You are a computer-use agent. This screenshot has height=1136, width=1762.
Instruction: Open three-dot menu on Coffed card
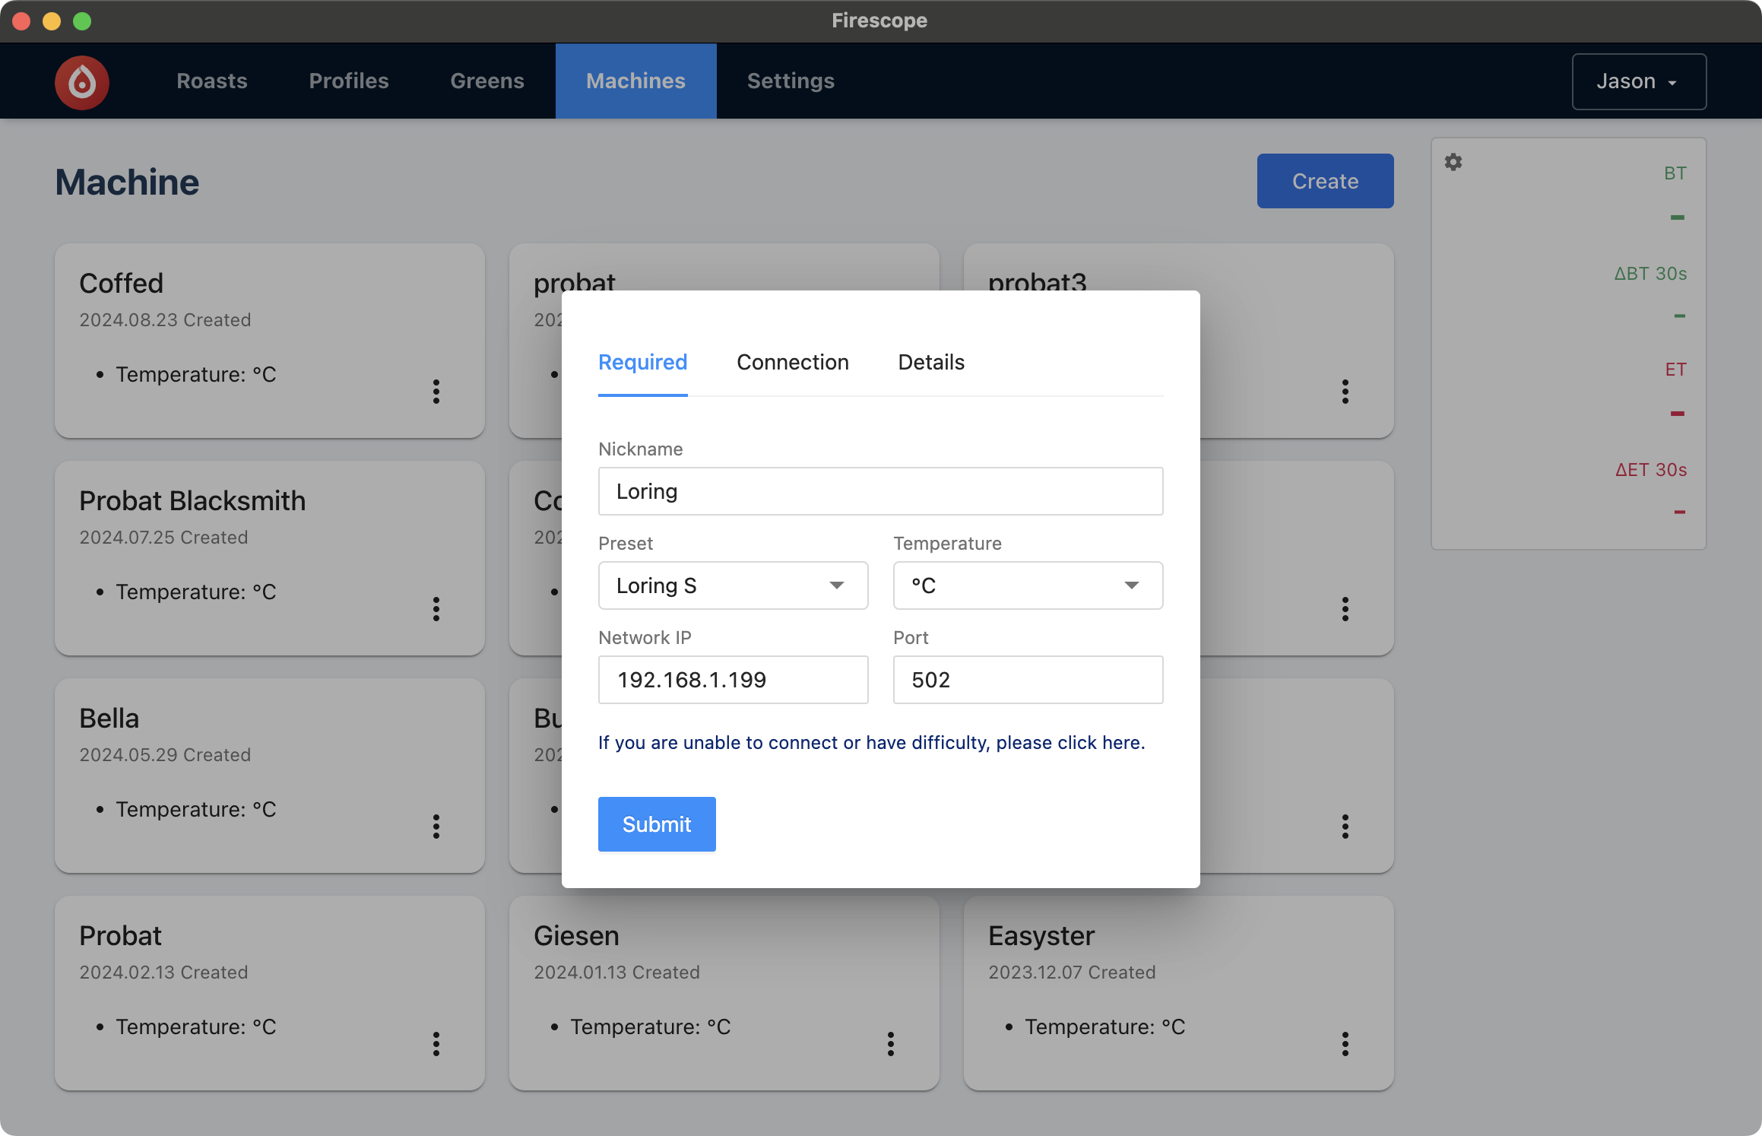pos(436,392)
